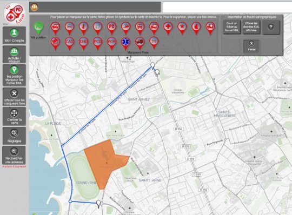
Task: Select the CAT marker pin
Action: 69,43
